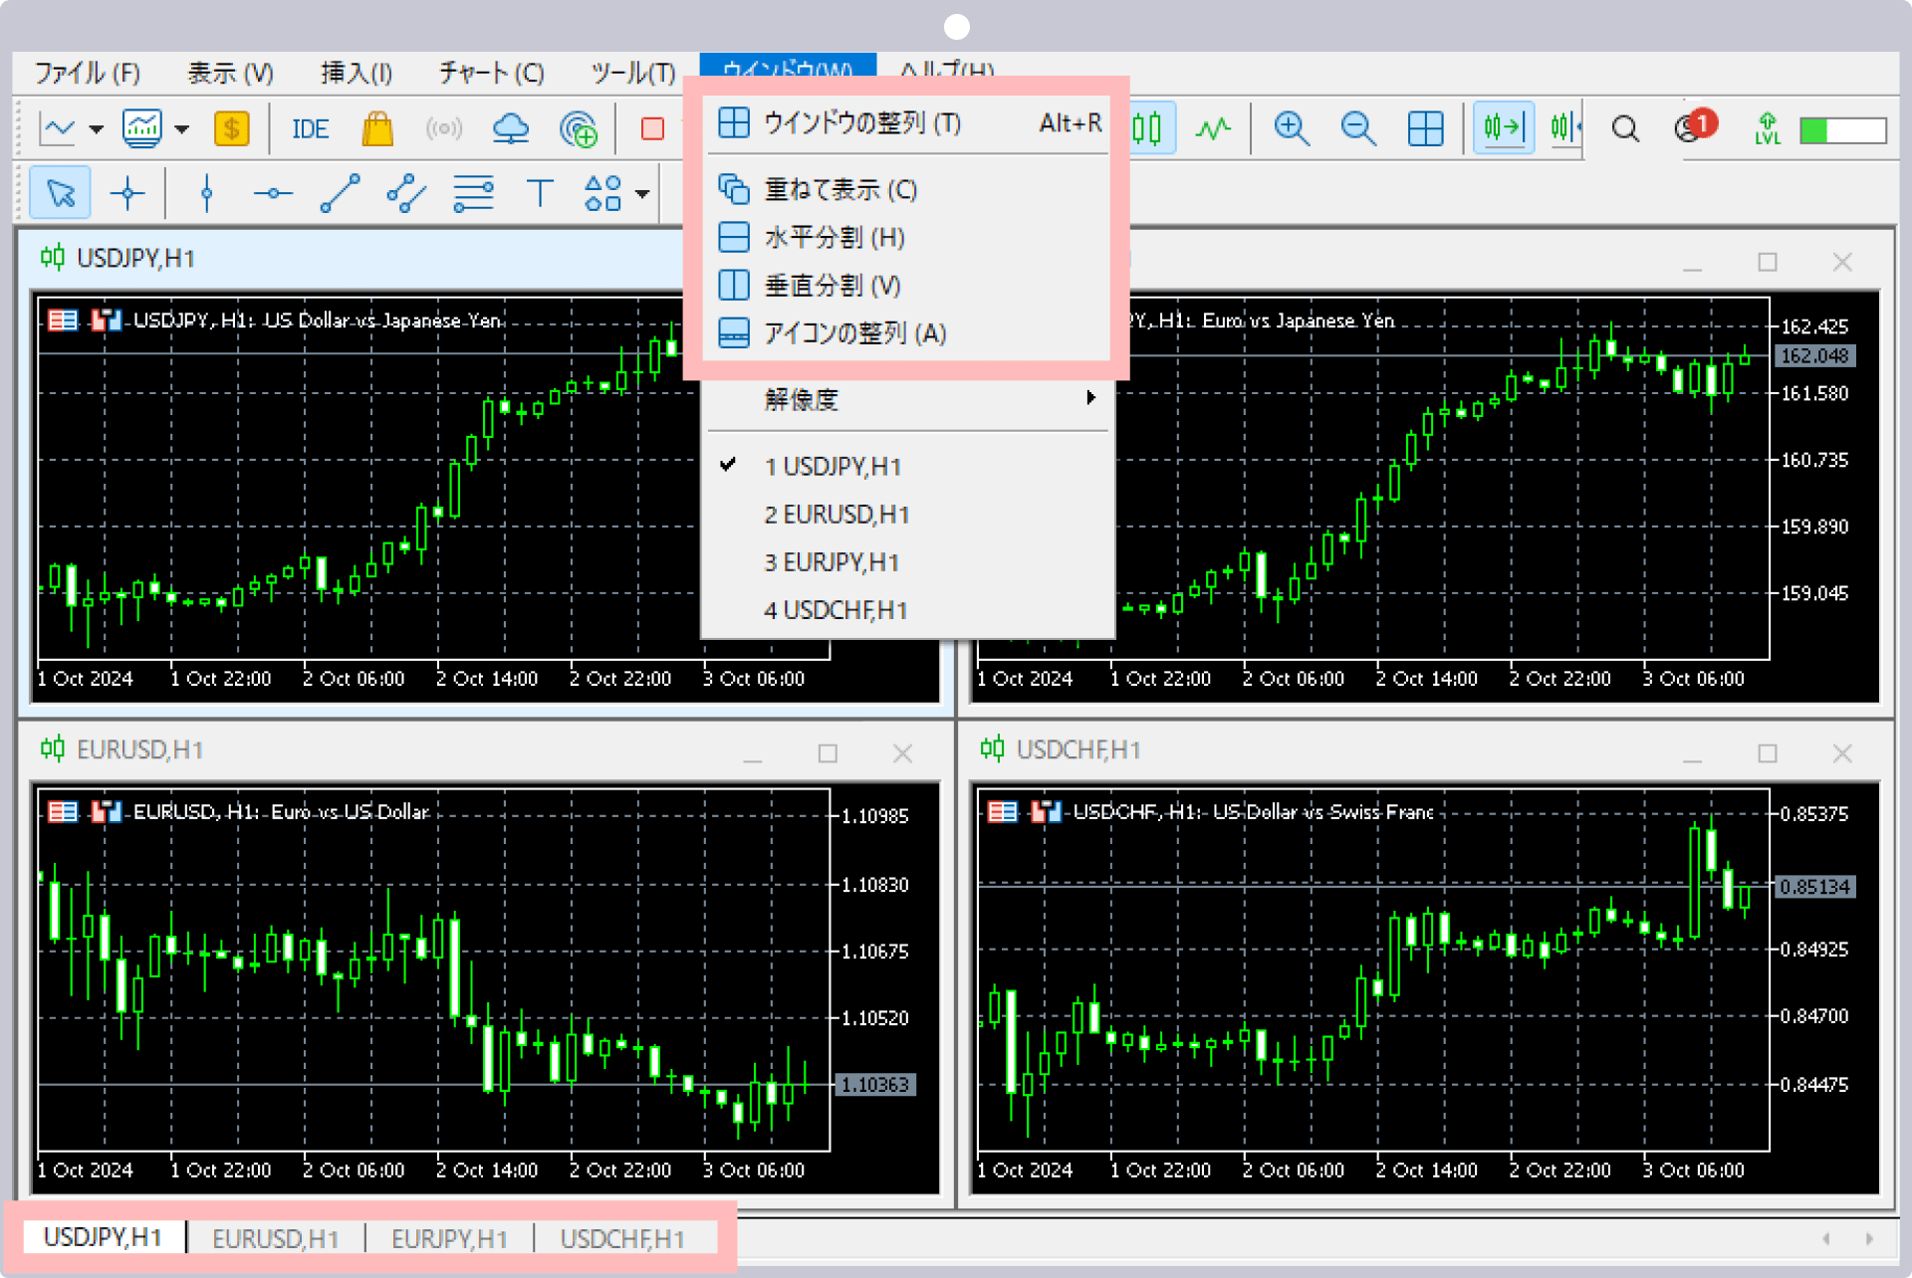Open dropdown arrow next to line chart icon
This screenshot has width=1912, height=1278.
pyautogui.click(x=97, y=129)
